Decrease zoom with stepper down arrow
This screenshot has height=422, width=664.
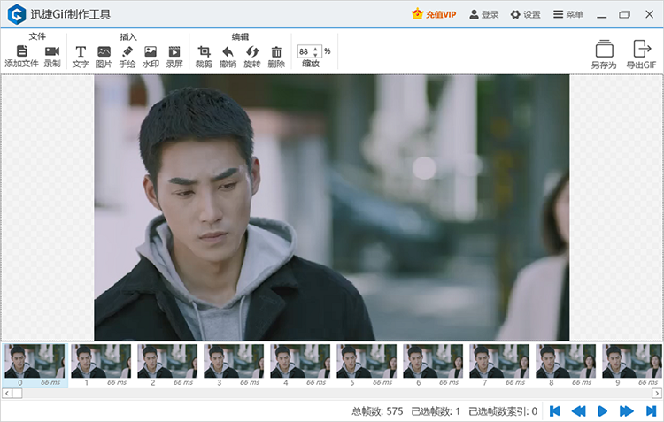(315, 55)
